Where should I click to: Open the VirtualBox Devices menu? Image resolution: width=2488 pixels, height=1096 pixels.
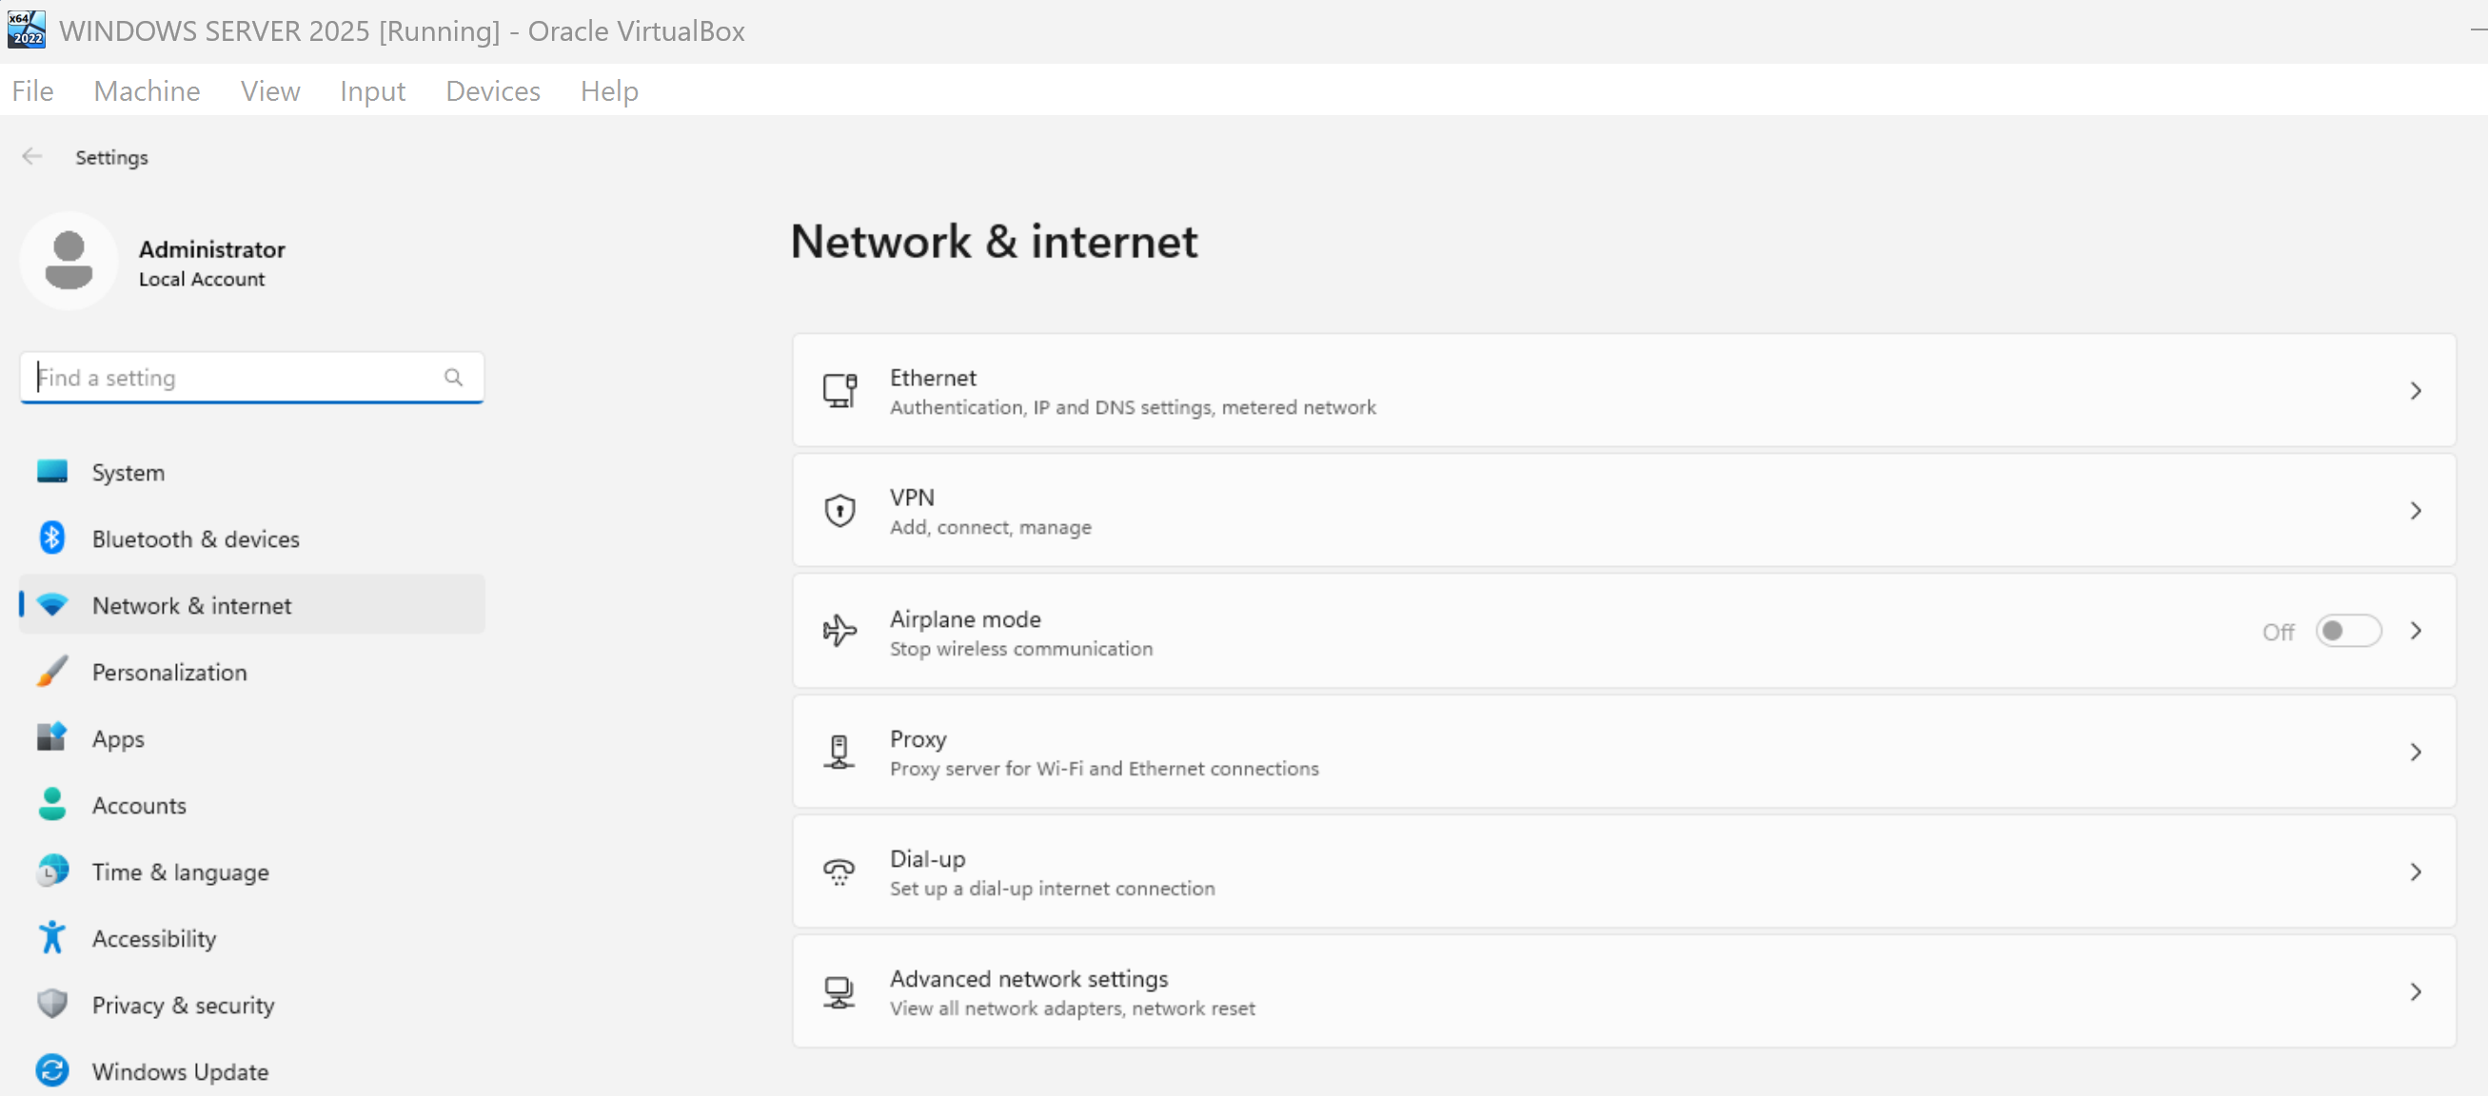(493, 90)
